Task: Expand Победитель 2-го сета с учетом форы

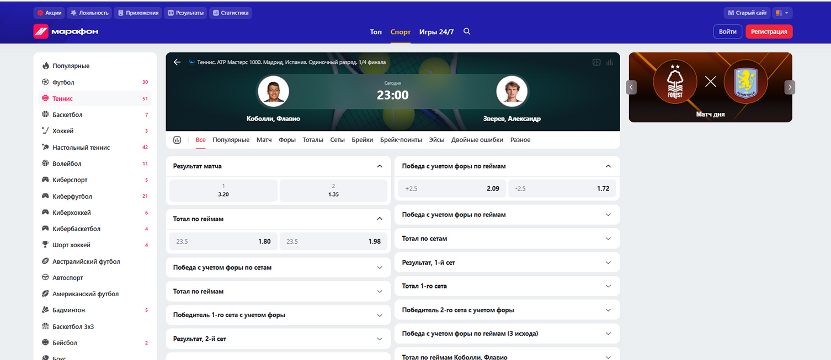Action: tap(507, 310)
